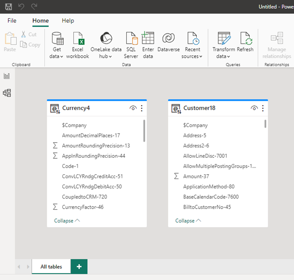294x280 pixels.
Task: Toggle visibility of Customer18 table
Action: 254,108
